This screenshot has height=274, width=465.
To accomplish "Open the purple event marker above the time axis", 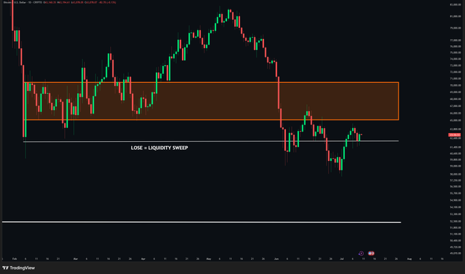I will point(361,253).
